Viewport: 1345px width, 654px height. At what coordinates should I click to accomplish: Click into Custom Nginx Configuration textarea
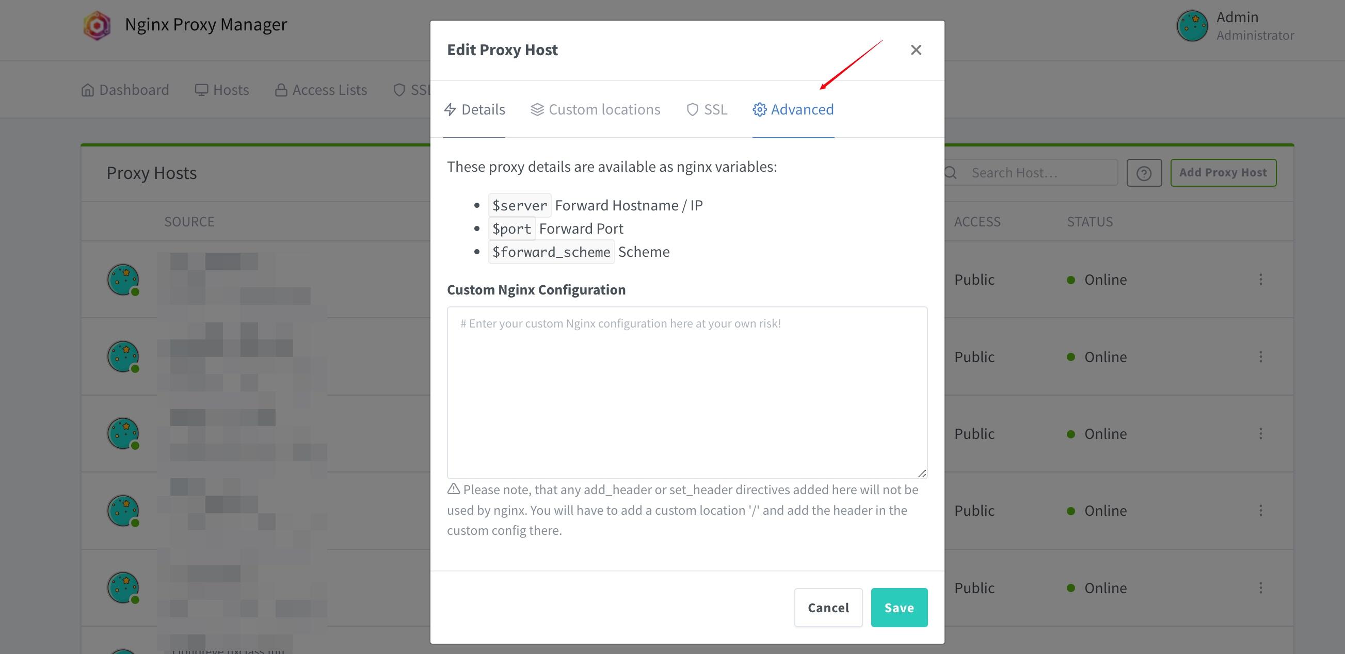(x=686, y=393)
